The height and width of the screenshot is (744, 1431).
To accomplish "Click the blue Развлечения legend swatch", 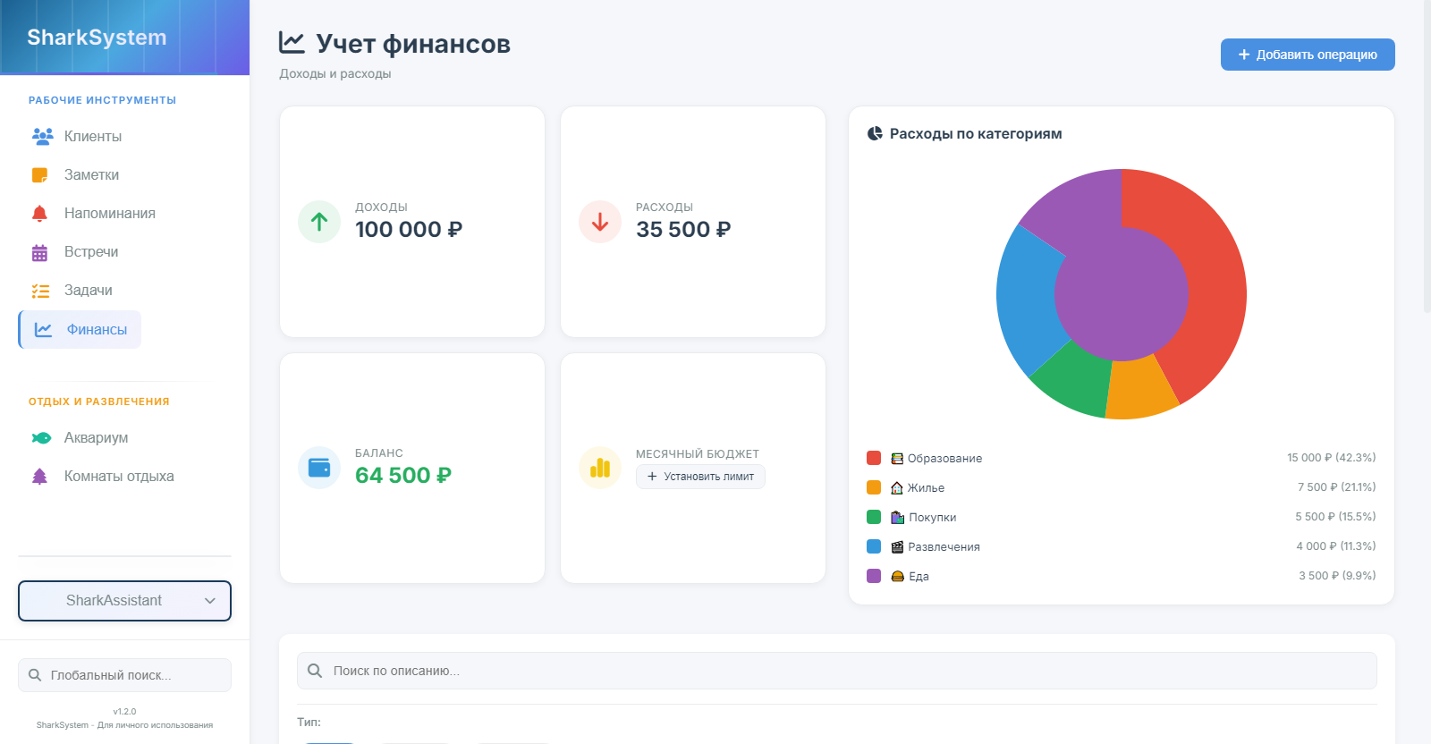I will click(x=874, y=546).
